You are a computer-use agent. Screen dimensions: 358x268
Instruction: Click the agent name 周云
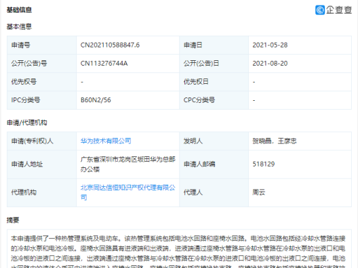(x=259, y=192)
